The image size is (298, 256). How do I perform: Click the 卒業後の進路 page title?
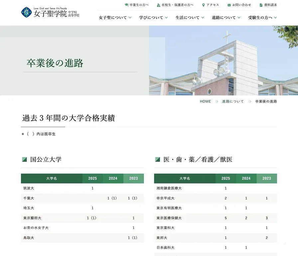pos(55,63)
